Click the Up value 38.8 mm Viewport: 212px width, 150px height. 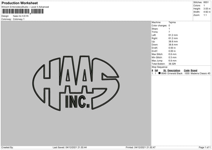[x=173, y=41]
